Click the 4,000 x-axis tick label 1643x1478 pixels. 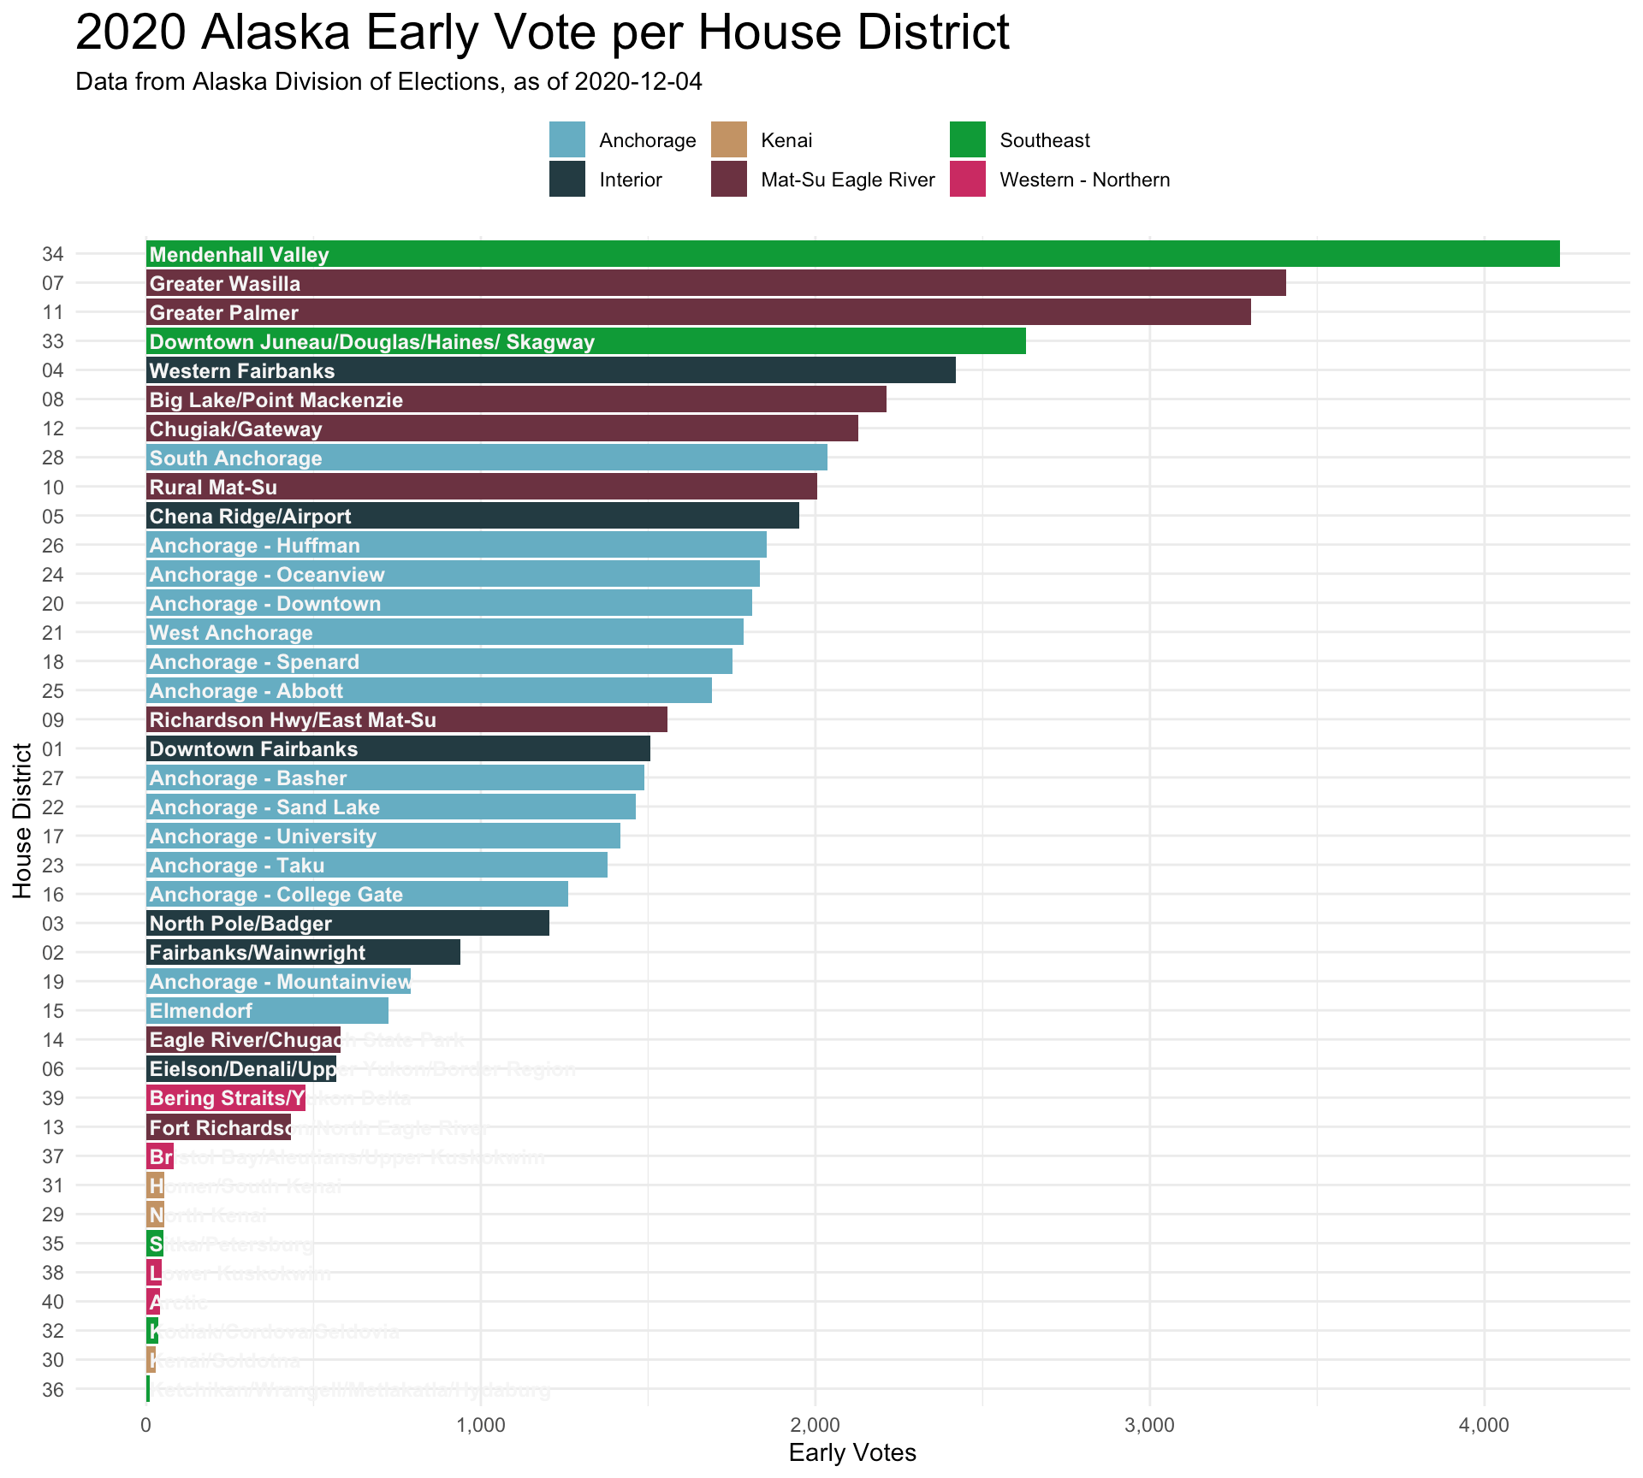[x=1484, y=1425]
